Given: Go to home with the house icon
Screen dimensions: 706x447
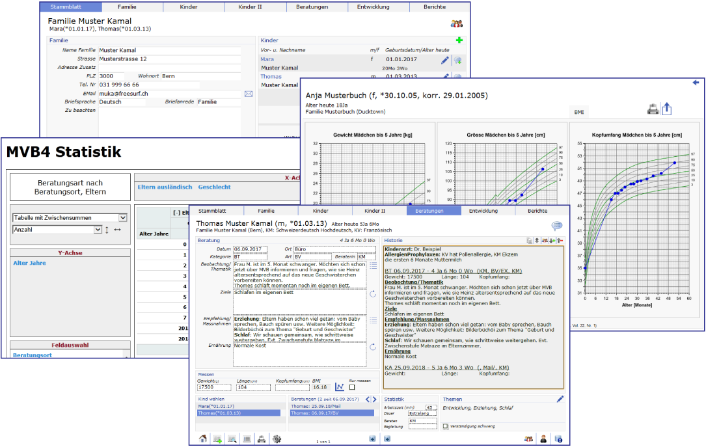Looking at the screenshot, I should tap(203, 439).
